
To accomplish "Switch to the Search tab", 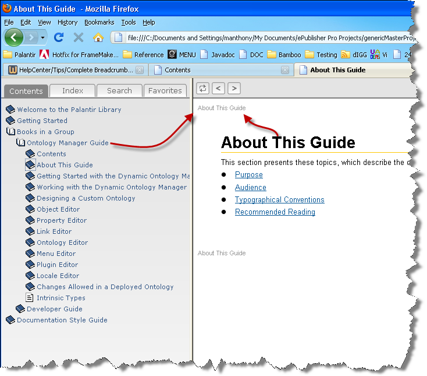I will click(x=119, y=91).
